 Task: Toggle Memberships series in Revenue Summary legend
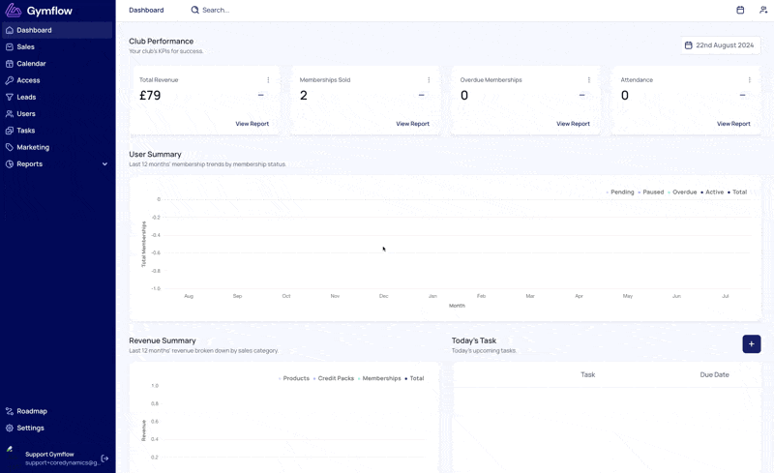(379, 378)
